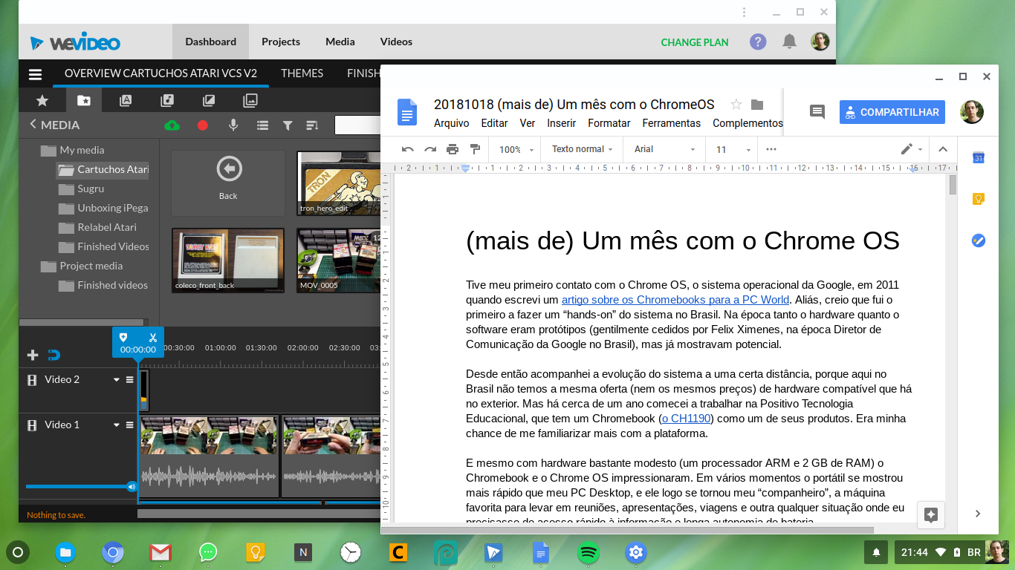This screenshot has width=1015, height=570.
Task: Open the artigo sobre os Chromebooks link
Action: click(x=675, y=300)
